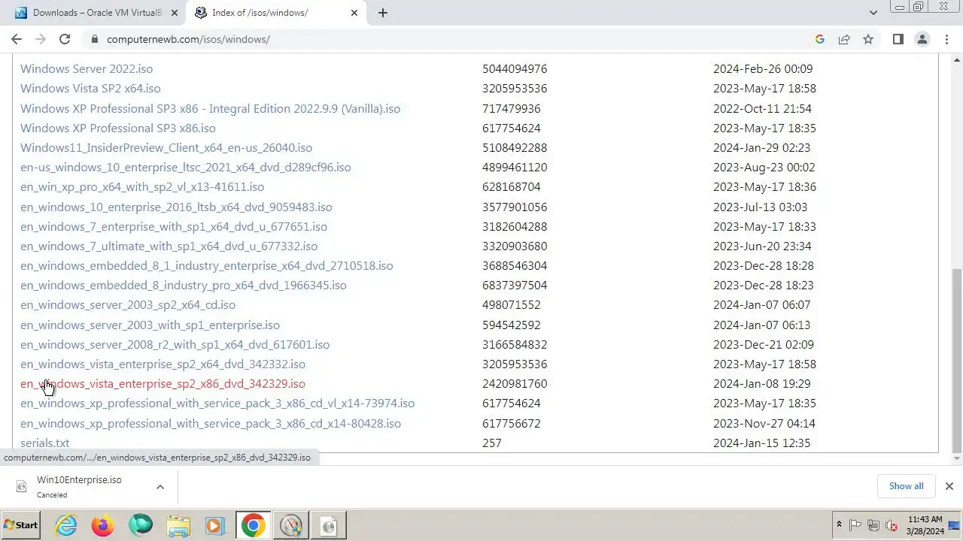Viewport: 963px width, 541px height.
Task: Open the serials.txt file link
Action: tap(45, 443)
